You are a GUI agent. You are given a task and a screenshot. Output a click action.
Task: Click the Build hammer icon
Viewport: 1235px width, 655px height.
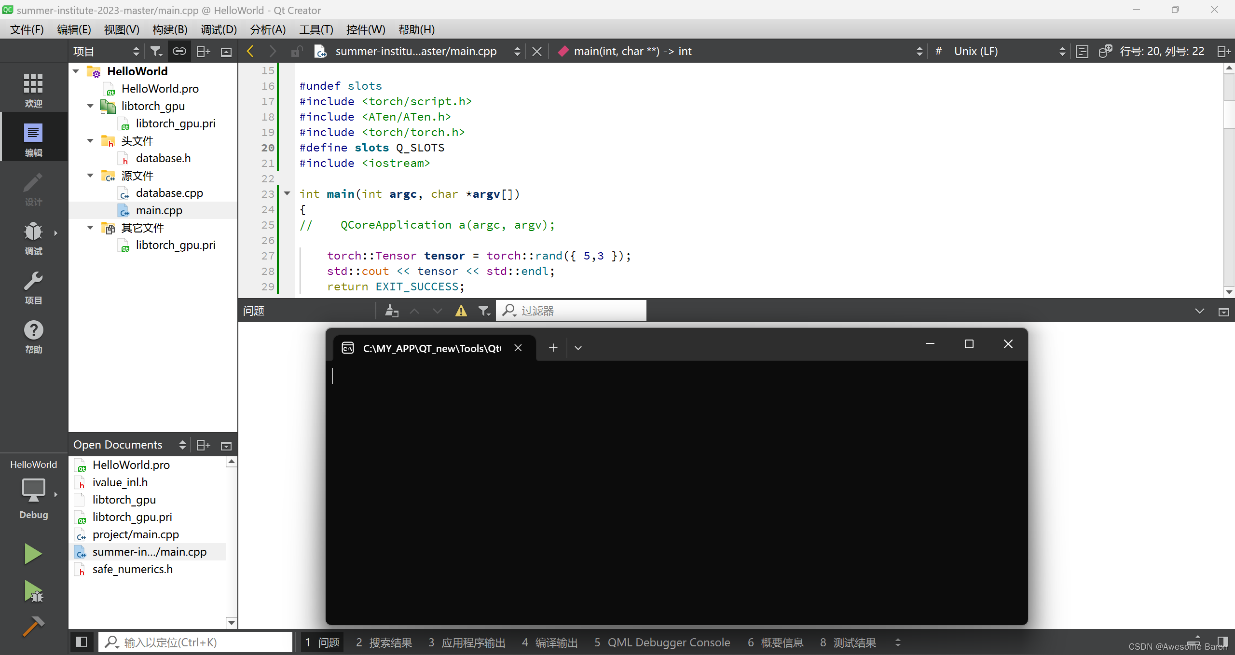click(33, 626)
